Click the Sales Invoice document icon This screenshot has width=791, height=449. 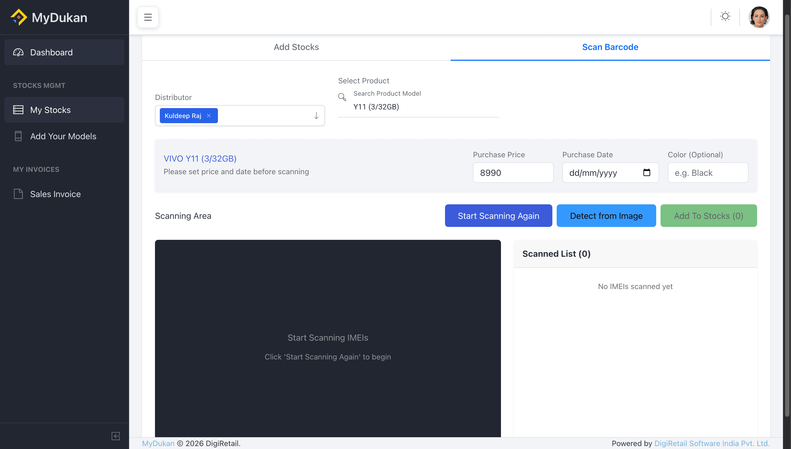click(18, 194)
